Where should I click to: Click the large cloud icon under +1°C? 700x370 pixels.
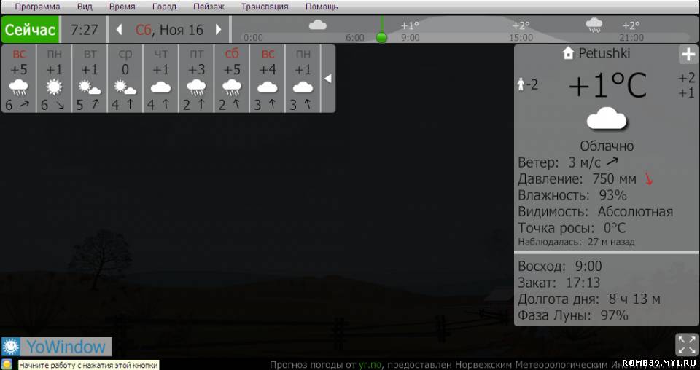[607, 119]
